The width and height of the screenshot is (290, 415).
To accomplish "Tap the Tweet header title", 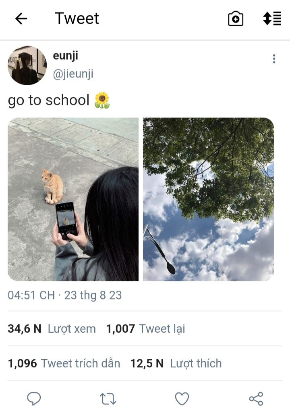I will point(77,19).
